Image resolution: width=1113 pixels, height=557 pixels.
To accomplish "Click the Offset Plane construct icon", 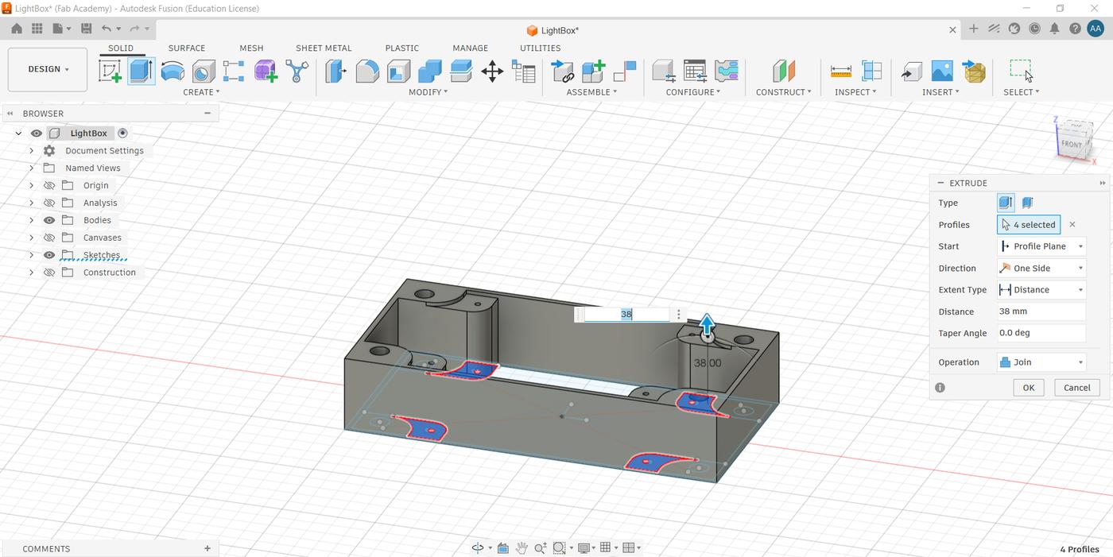I will point(784,71).
